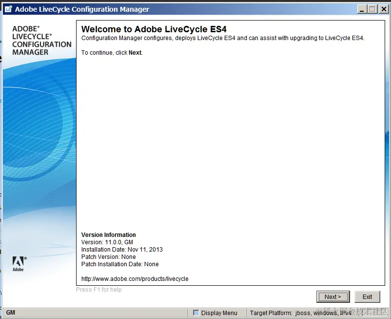
Task: Close the Configuration Manager window
Action: click(x=384, y=9)
